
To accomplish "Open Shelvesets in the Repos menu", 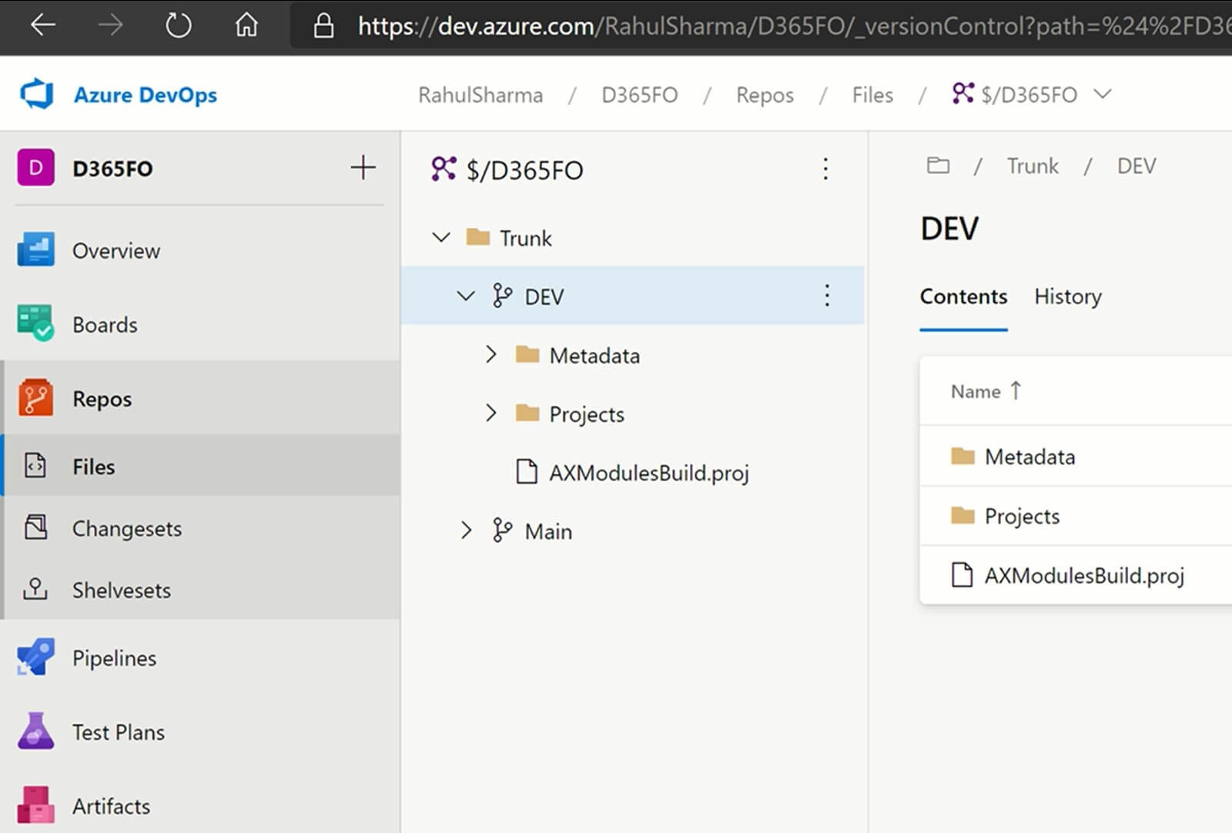I will [122, 590].
